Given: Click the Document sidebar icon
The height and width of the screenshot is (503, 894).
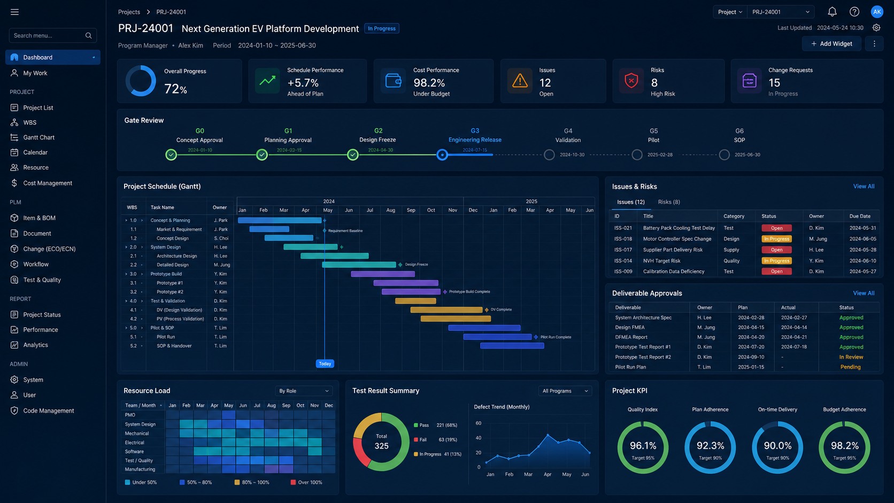Looking at the screenshot, I should pos(14,234).
